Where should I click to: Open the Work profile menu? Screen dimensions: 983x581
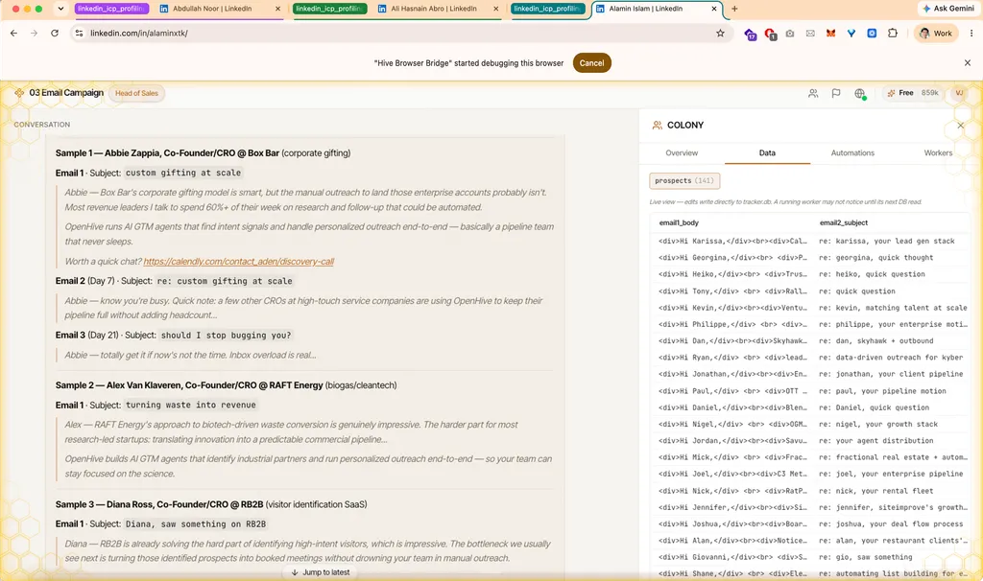(x=935, y=34)
